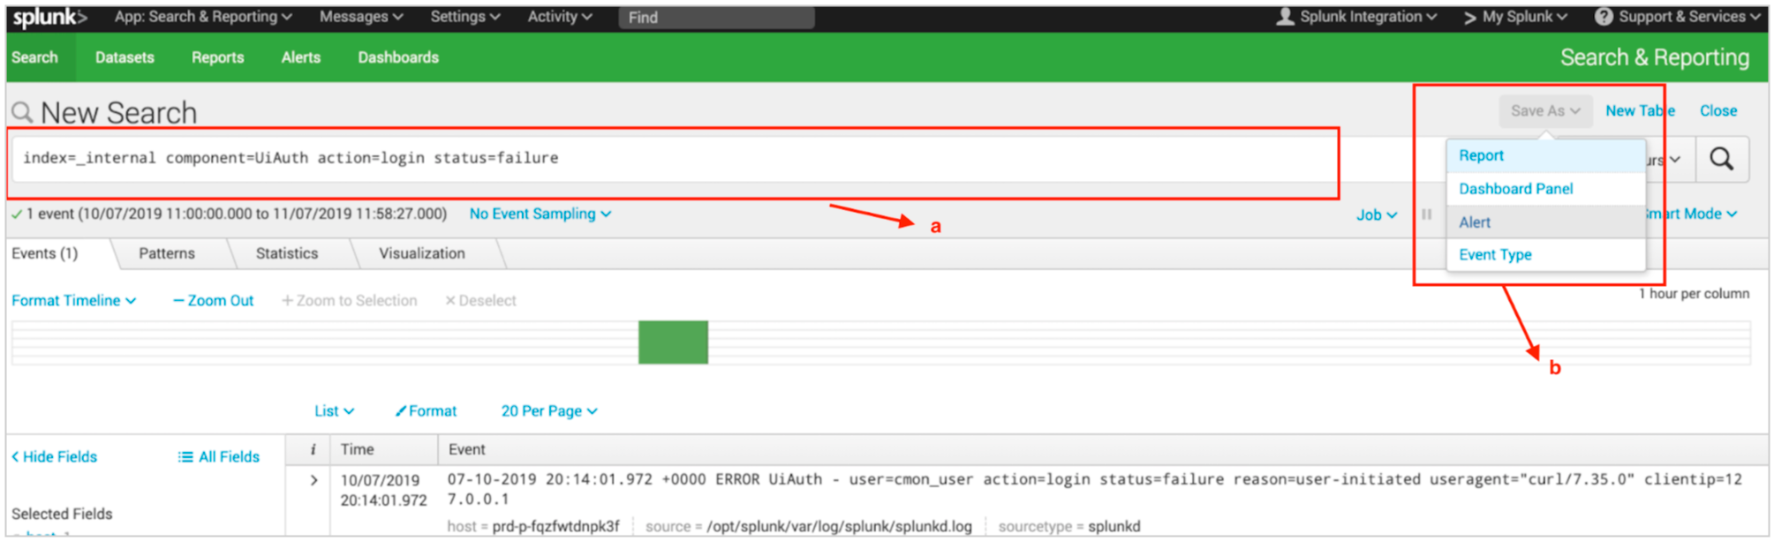The width and height of the screenshot is (1774, 541).
Task: Choose Event Type from Save As menu
Action: (x=1545, y=255)
